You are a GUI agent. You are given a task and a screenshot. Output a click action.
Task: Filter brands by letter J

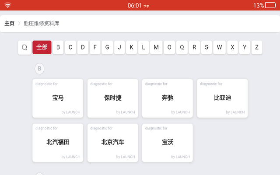pos(119,47)
